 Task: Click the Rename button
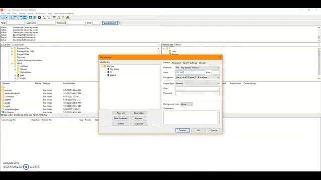139,118
